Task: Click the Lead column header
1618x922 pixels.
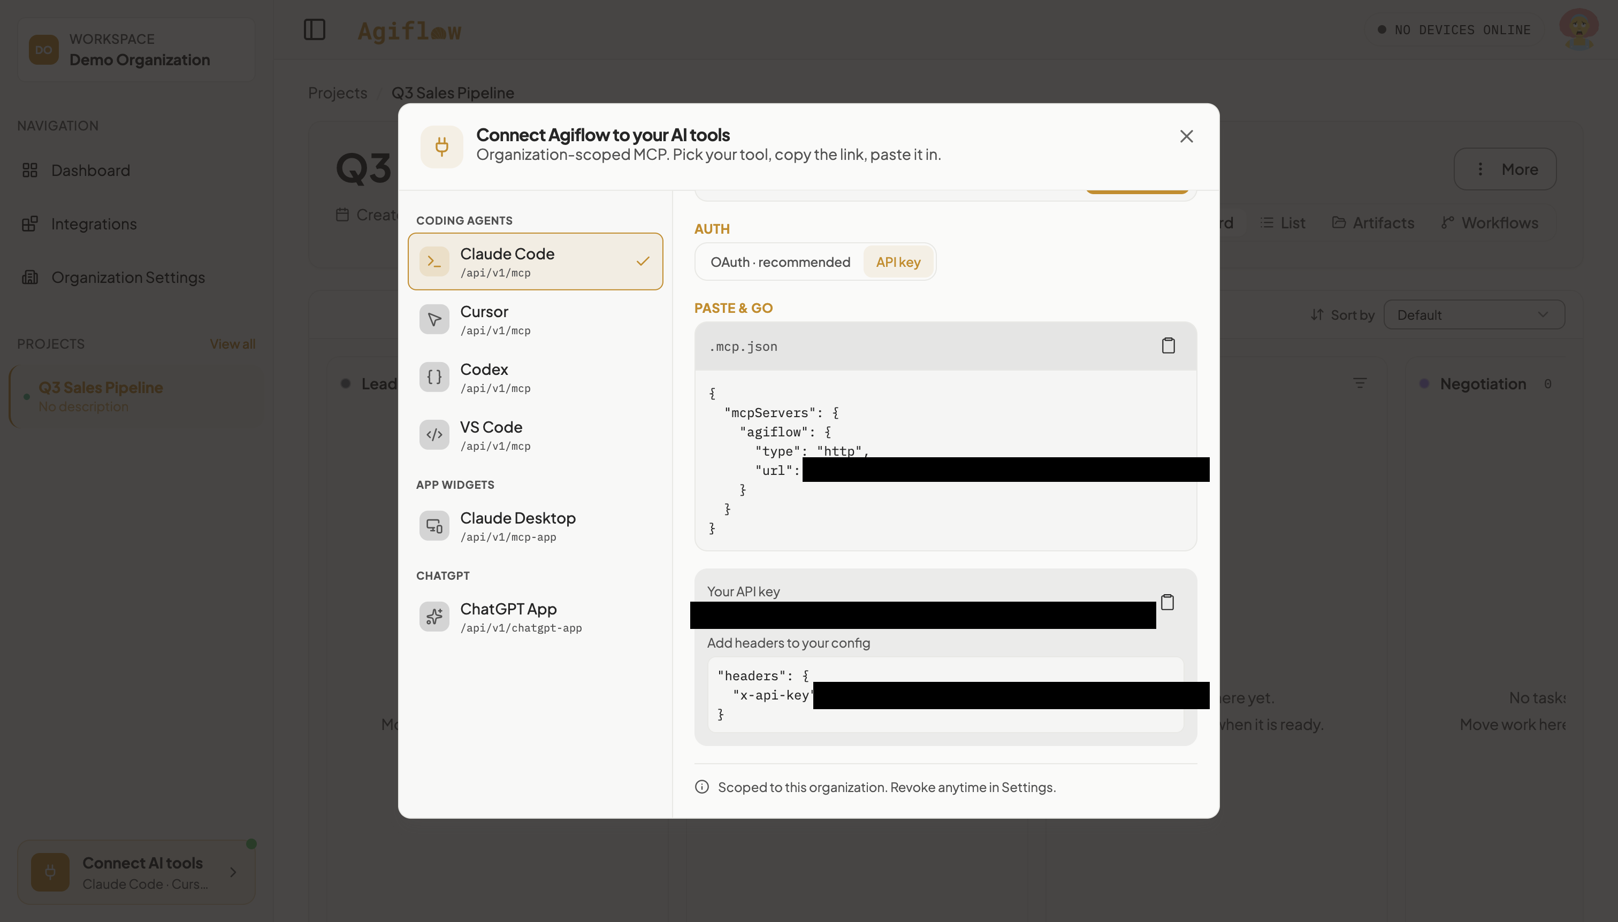Action: click(379, 384)
